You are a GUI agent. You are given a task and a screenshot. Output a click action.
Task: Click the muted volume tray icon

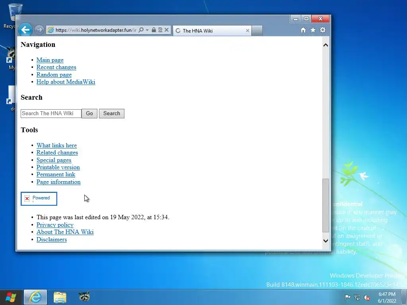tap(367, 297)
